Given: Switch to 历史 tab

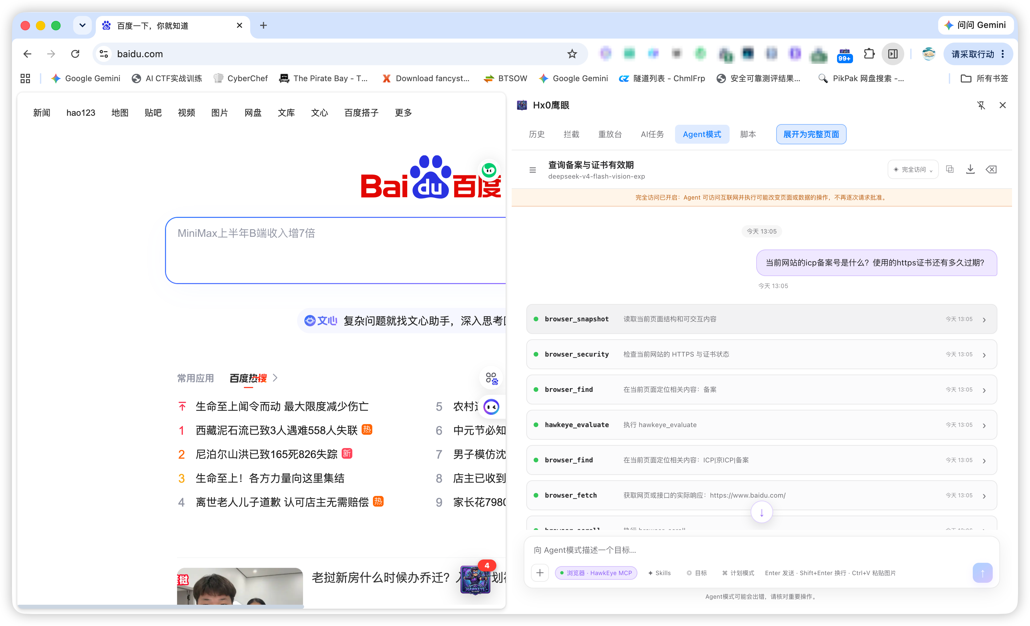Looking at the screenshot, I should 536,134.
